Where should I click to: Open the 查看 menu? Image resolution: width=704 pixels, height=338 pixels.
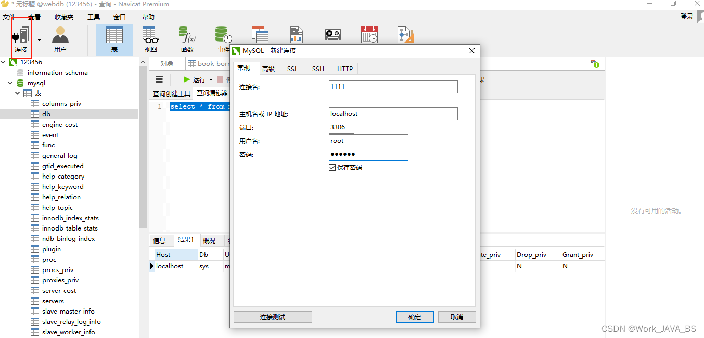point(34,17)
